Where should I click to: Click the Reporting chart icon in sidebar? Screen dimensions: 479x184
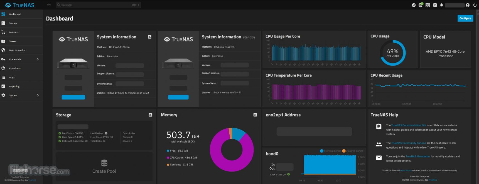click(3, 86)
